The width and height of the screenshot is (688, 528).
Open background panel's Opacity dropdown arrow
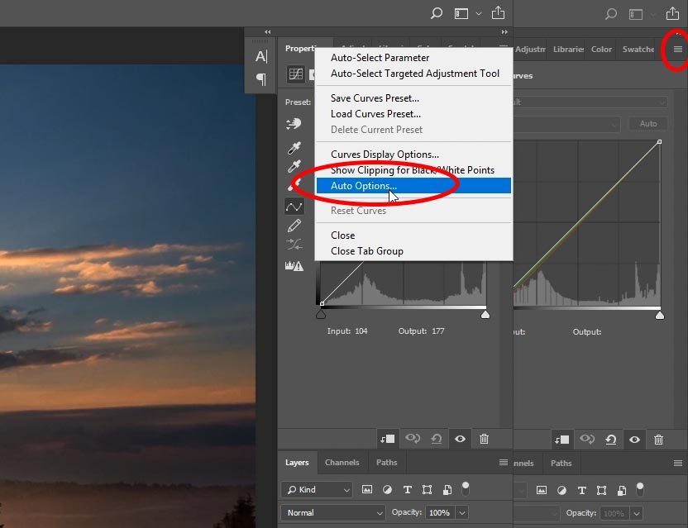(x=637, y=513)
